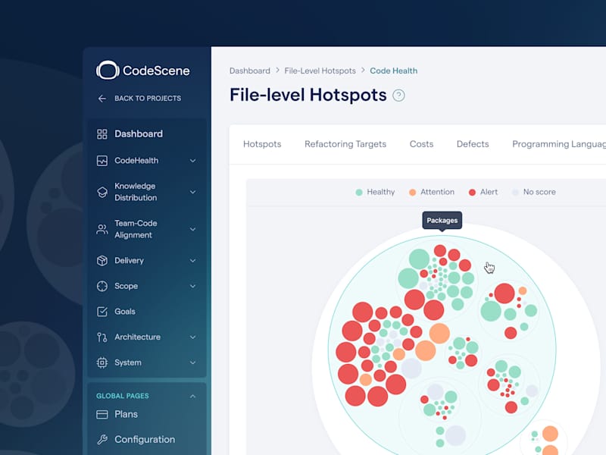Open the Defects tab

coord(473,144)
